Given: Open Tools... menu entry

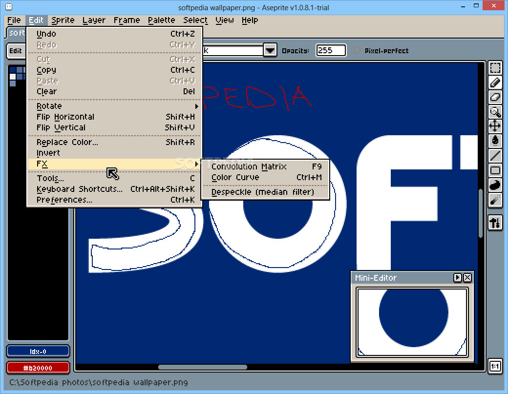Looking at the screenshot, I should [115, 178].
